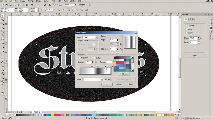Open the fill Type dropdown

coord(96,37)
